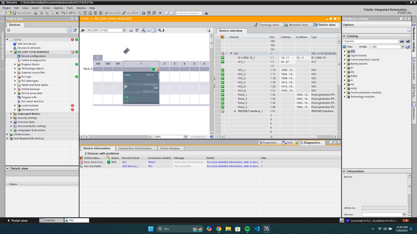Split editor space vertically icon
Screen dimensions: 417x234
[172, 13]
